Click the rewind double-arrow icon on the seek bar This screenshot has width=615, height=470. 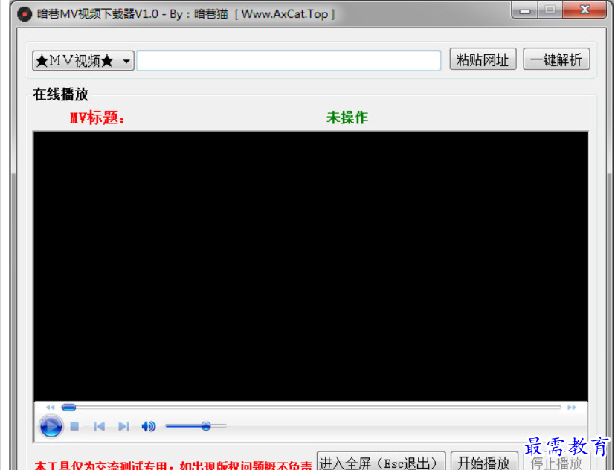click(x=51, y=408)
